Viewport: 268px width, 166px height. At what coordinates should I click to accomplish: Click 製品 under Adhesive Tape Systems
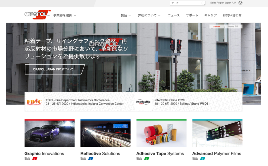[139, 159]
